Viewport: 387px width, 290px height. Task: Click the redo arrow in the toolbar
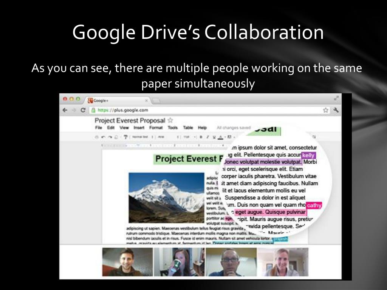click(x=110, y=137)
